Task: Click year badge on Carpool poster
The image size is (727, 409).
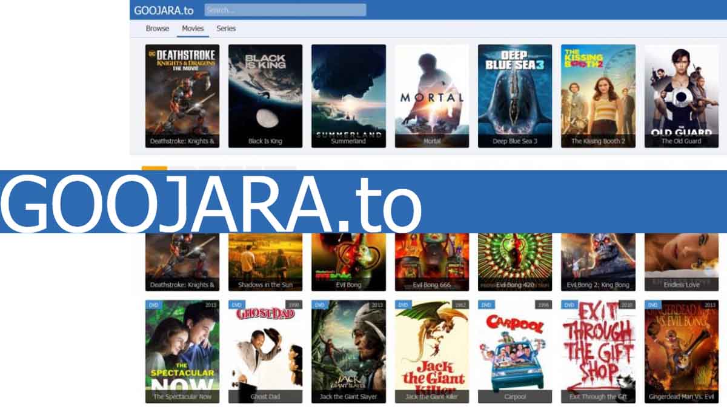Action: tap(543, 305)
